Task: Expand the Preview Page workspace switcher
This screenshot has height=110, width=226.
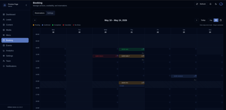Action: tap(15, 5)
